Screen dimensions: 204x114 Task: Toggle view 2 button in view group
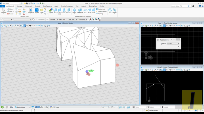point(37,107)
